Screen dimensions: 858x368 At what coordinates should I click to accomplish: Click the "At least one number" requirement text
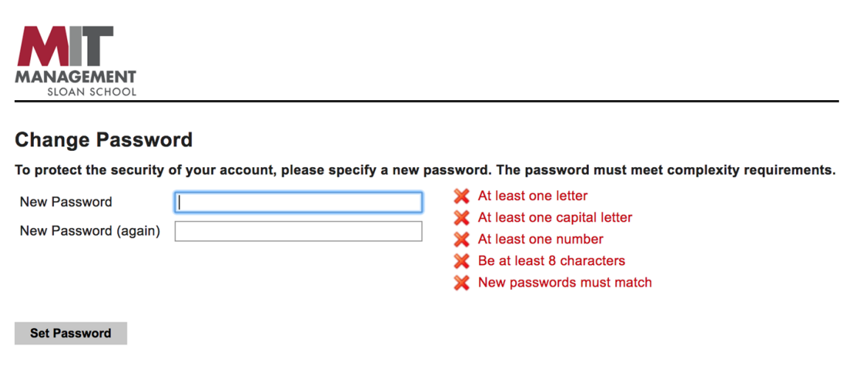(540, 239)
